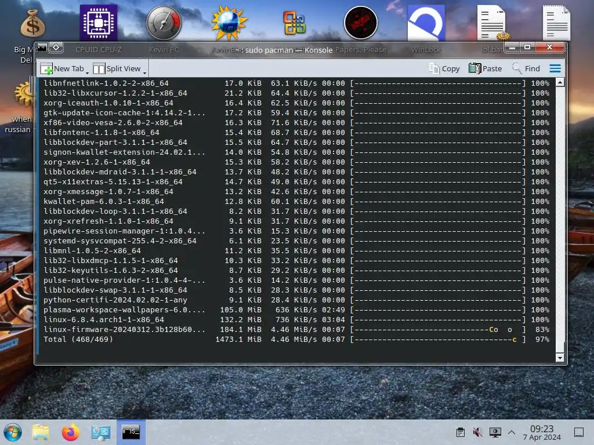The width and height of the screenshot is (594, 445).
Task: Open the Kevin PC gauge desktop icon
Action: point(164,23)
